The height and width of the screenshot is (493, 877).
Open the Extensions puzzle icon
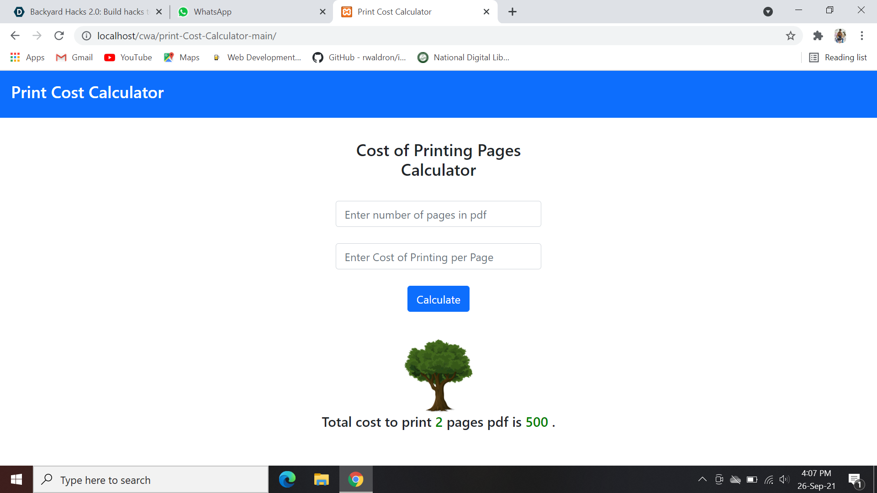(818, 36)
